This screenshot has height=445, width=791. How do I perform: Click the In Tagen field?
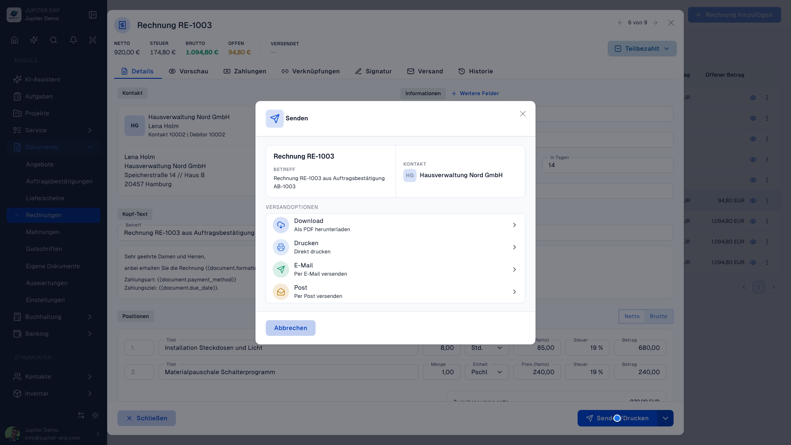pyautogui.click(x=608, y=165)
